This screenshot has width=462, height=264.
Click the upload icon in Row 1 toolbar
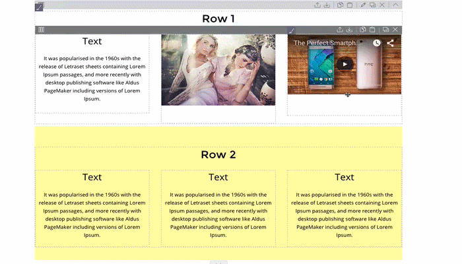click(x=317, y=5)
